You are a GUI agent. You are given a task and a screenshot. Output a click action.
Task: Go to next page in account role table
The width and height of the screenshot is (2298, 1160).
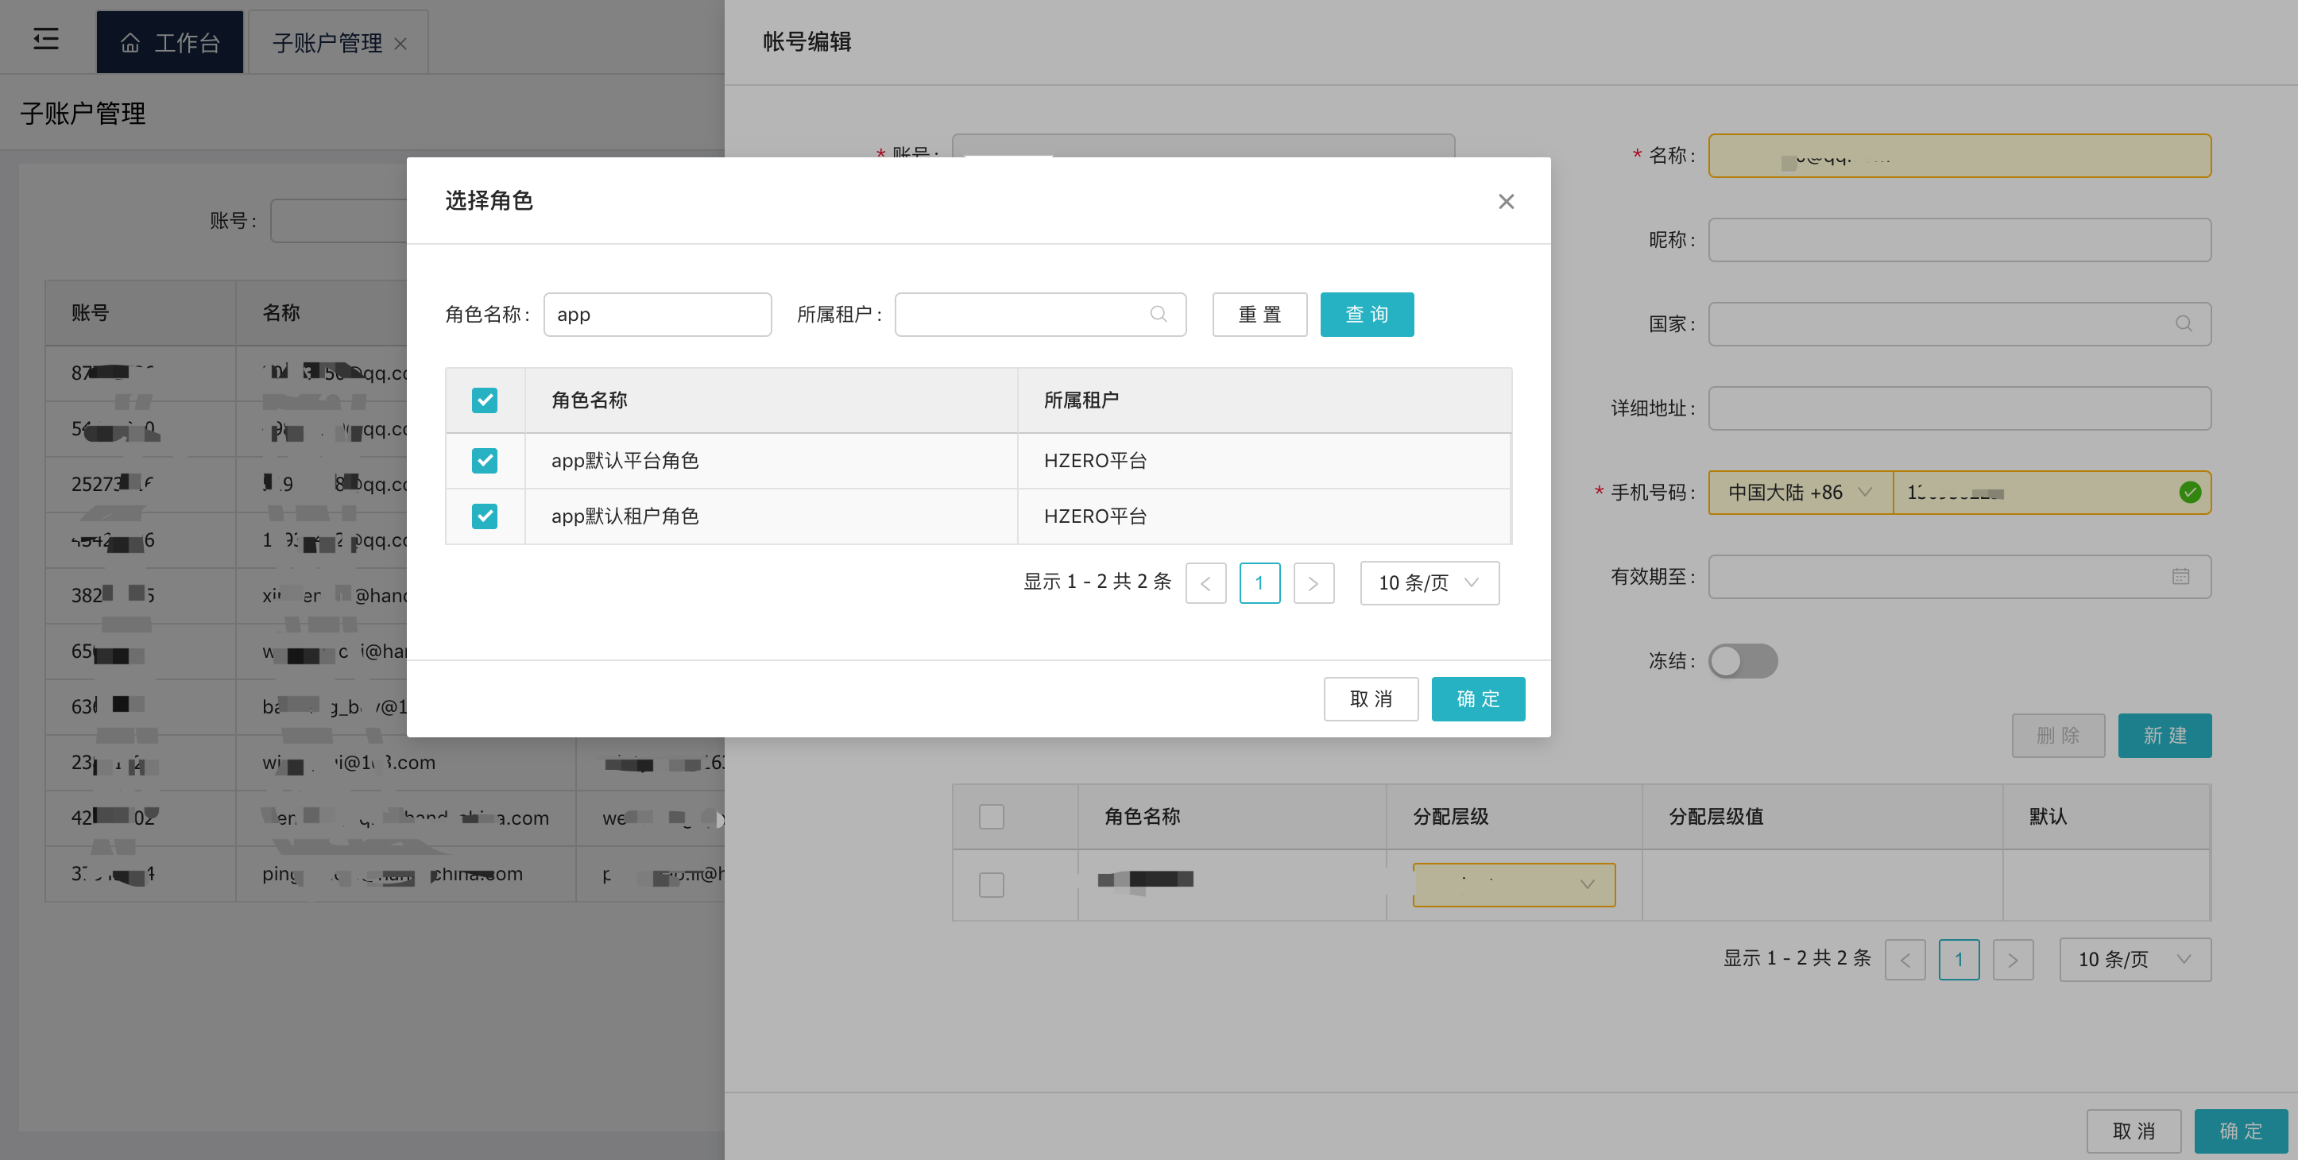coord(2013,960)
